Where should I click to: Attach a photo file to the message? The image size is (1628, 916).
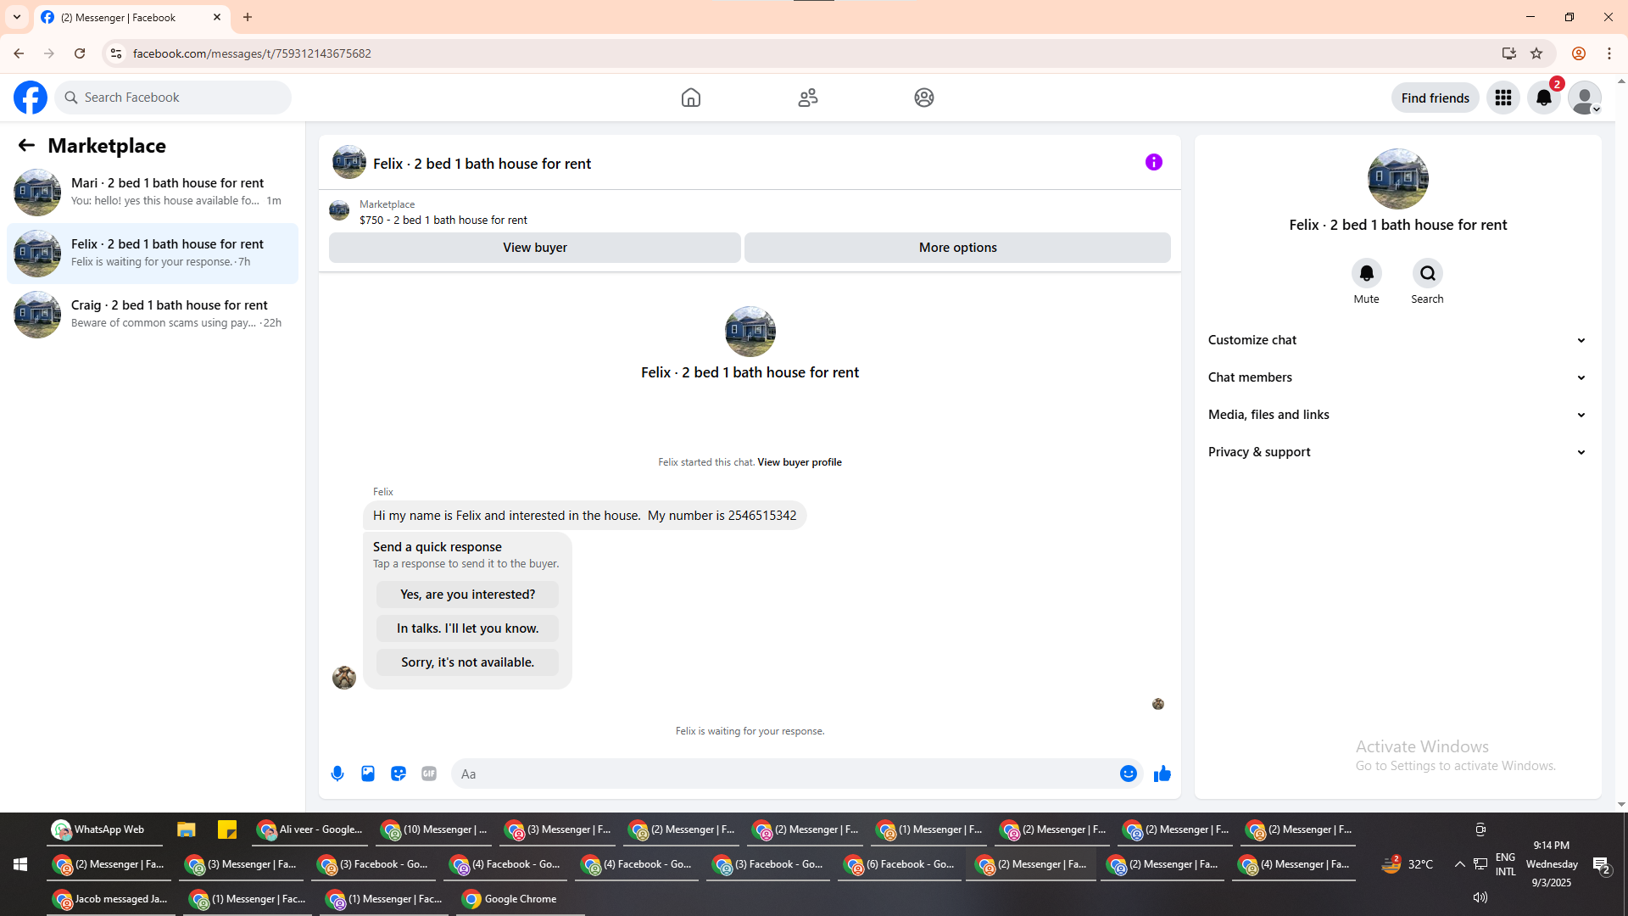[x=368, y=774]
